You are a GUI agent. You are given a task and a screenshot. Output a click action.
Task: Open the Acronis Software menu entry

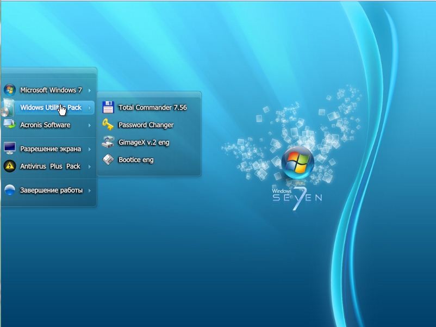48,125
